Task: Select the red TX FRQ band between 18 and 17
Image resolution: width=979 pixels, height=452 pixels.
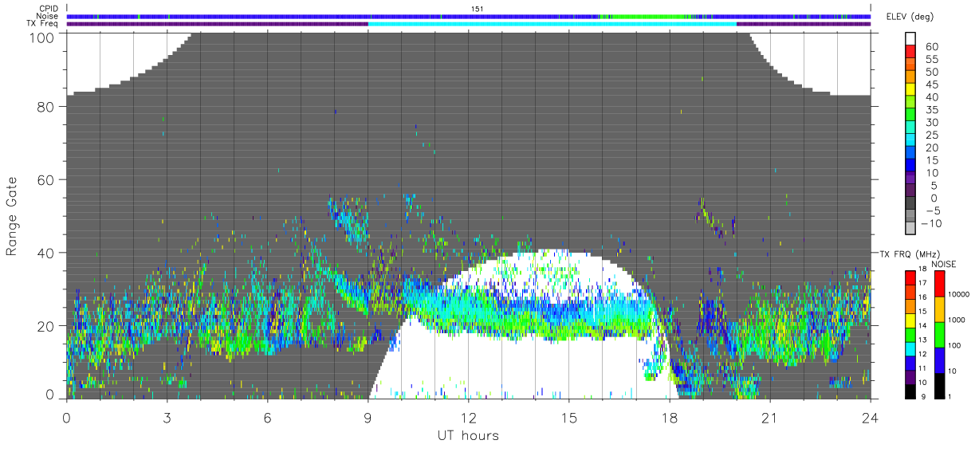Action: tap(910, 277)
